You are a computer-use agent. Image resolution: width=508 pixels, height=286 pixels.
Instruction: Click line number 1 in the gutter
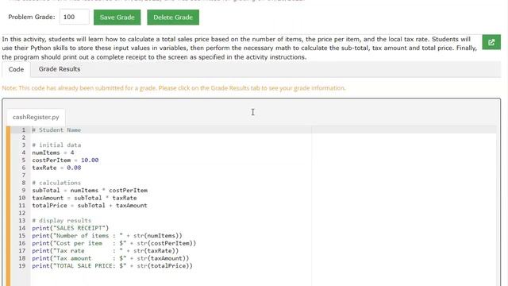(x=23, y=130)
